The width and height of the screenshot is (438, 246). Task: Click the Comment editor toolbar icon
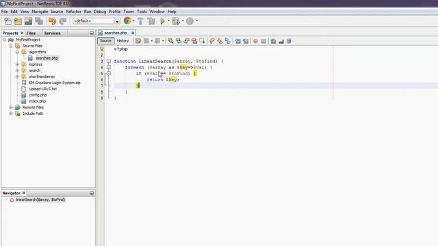[x=273, y=41]
